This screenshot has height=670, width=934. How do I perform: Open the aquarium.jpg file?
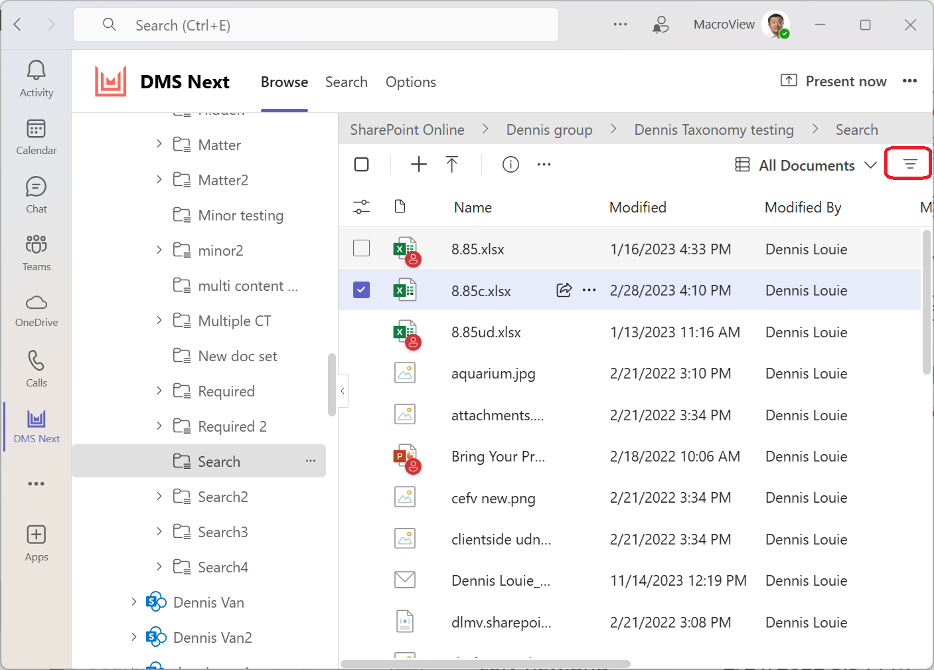(x=493, y=373)
